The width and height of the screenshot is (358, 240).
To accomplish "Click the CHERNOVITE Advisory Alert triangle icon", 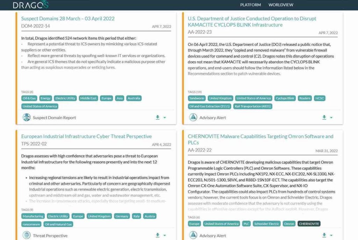I will (x=193, y=235).
